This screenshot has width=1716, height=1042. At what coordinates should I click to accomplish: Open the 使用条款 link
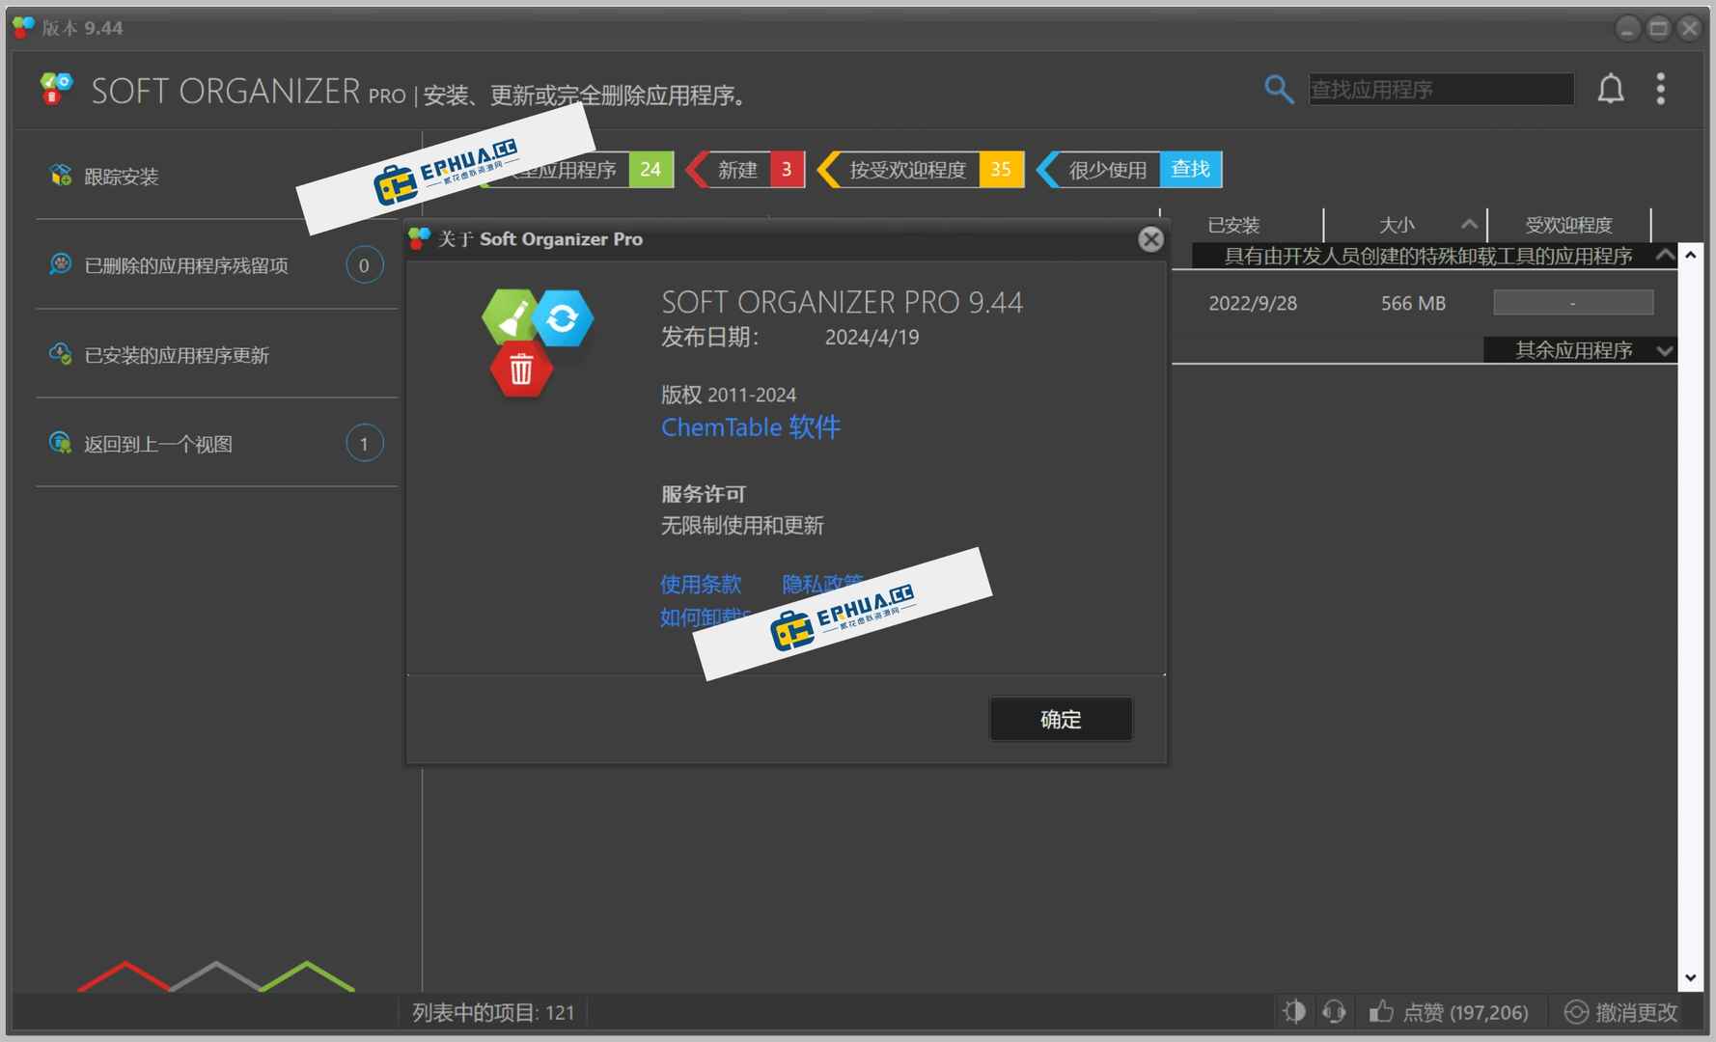pos(701,584)
